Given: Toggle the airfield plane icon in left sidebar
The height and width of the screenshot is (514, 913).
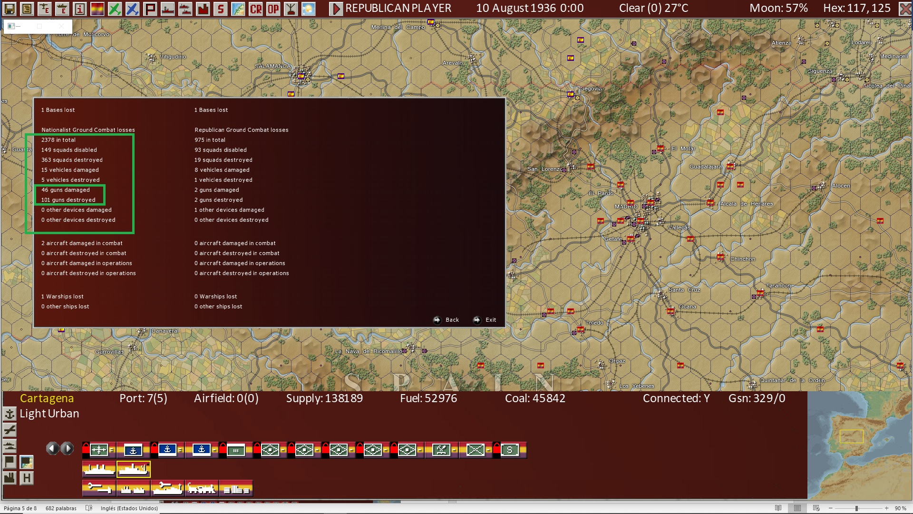Looking at the screenshot, I should click(10, 430).
